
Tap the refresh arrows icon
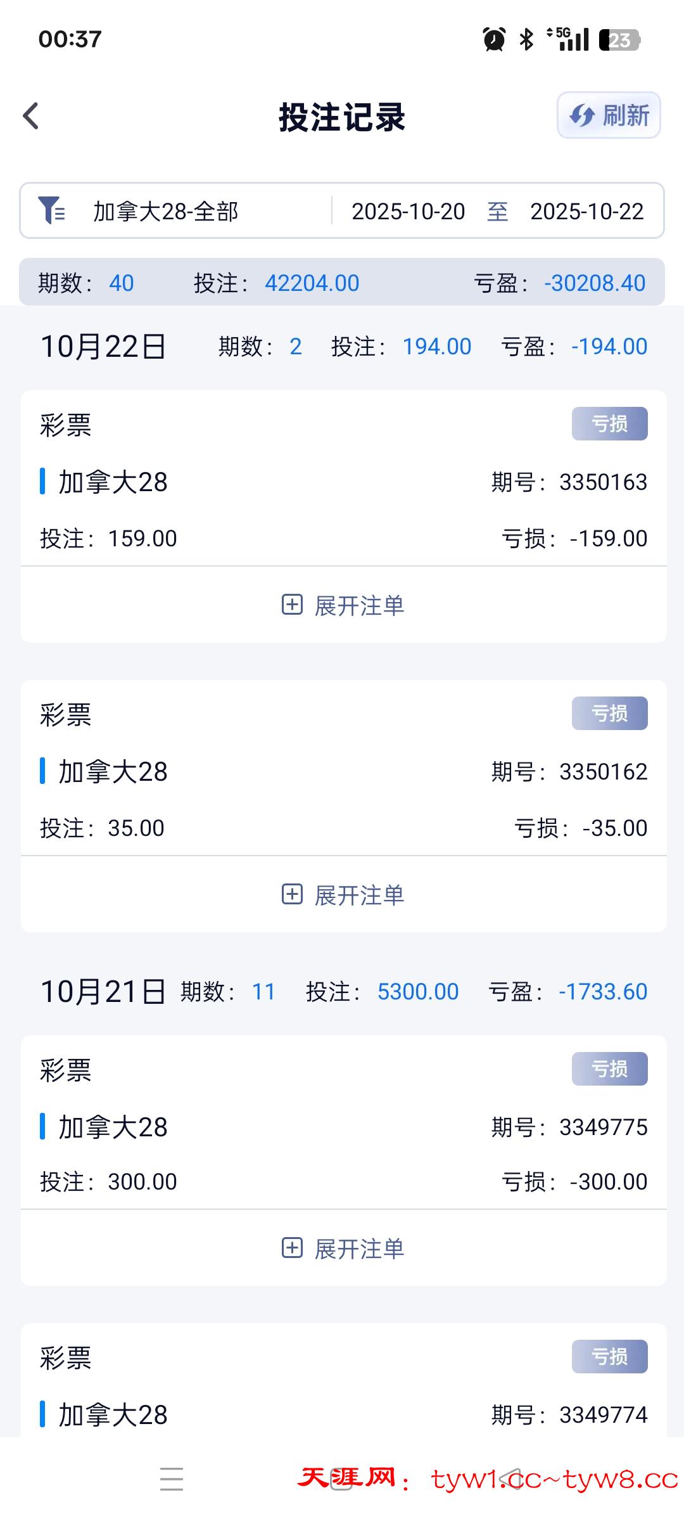(581, 116)
